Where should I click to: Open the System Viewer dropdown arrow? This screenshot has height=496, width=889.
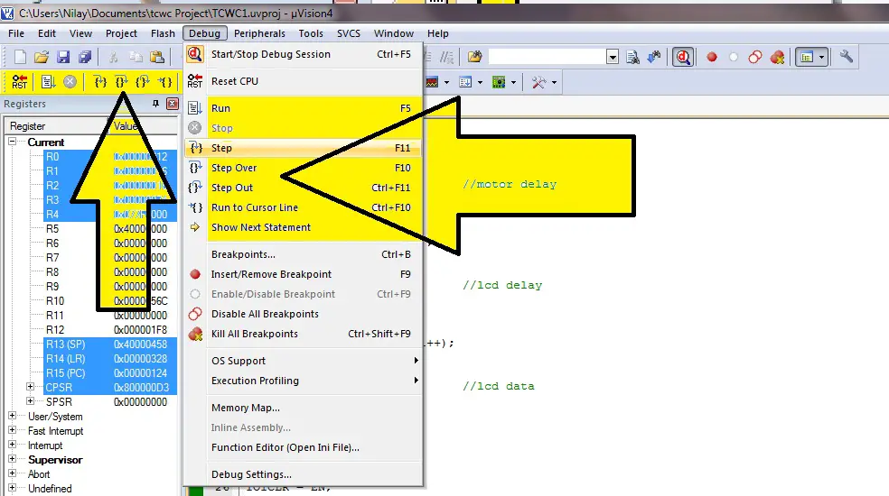coord(514,82)
